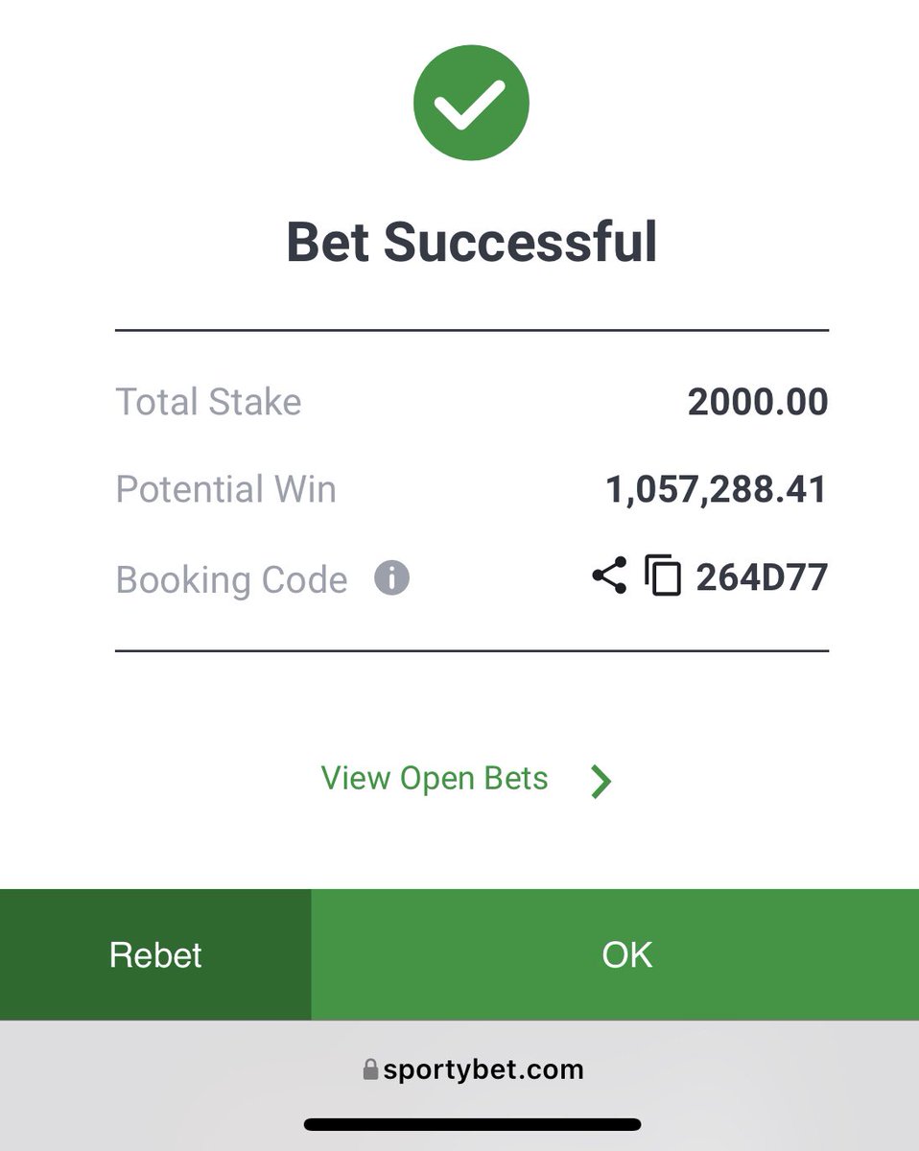919x1151 pixels.
Task: Share the booking code via share icon
Action: 609,575
